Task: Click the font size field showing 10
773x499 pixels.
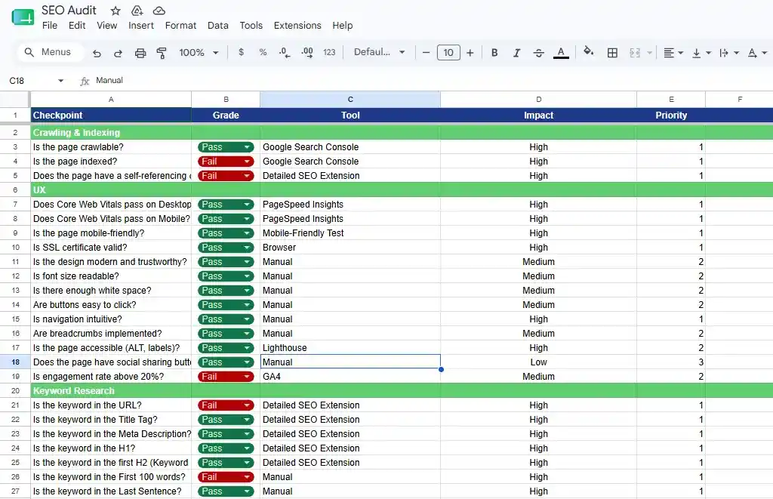Action: (448, 52)
